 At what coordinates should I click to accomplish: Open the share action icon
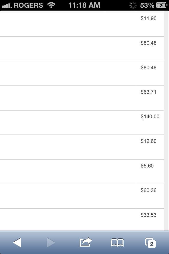[x=86, y=242]
